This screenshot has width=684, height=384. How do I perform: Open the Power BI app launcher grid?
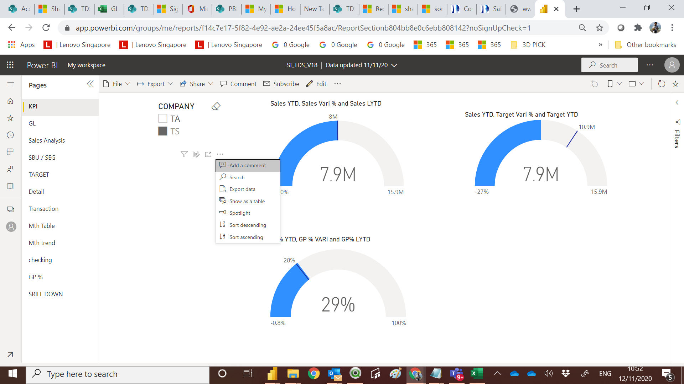tap(10, 65)
